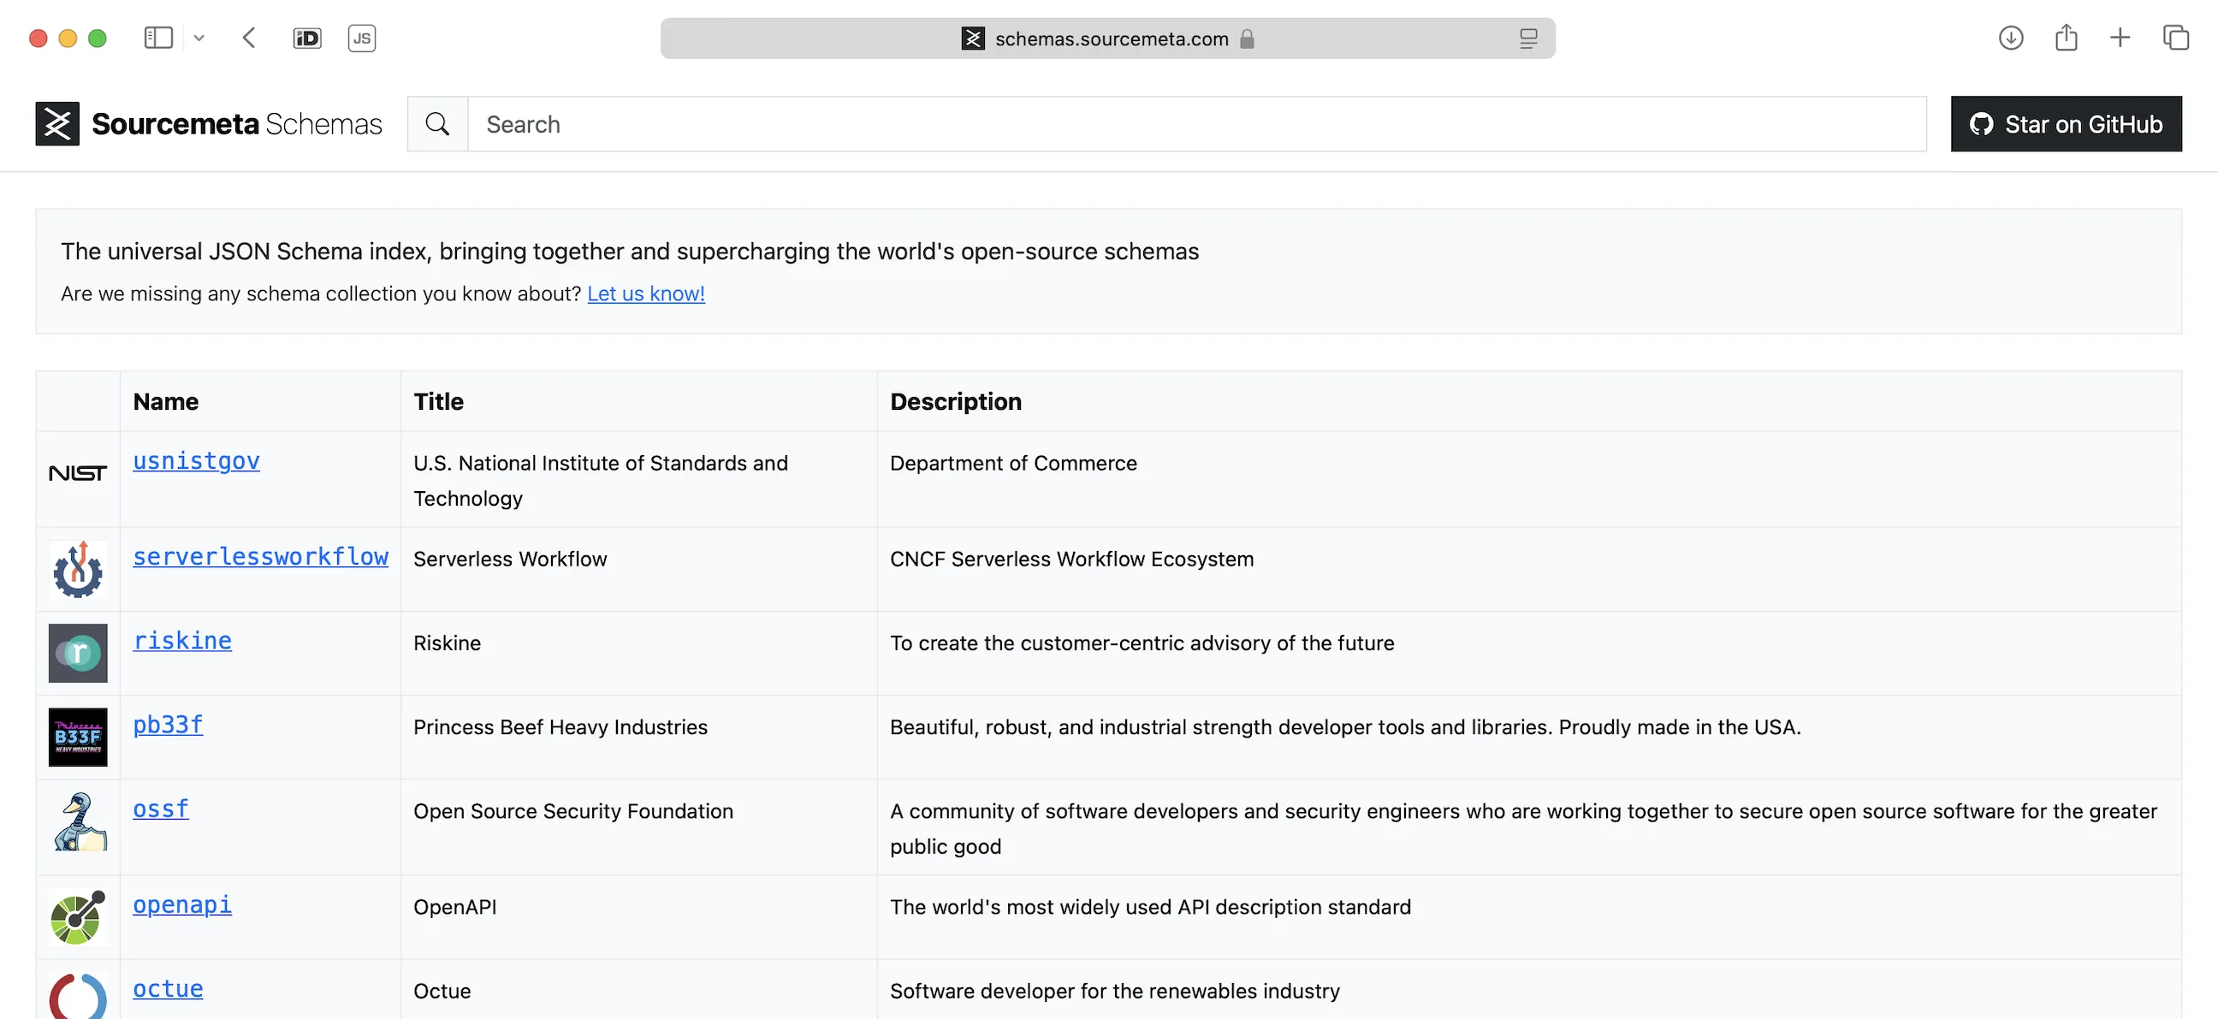Click the OSSF goose logo thumbnail
The image size is (2218, 1019).
[x=78, y=822]
